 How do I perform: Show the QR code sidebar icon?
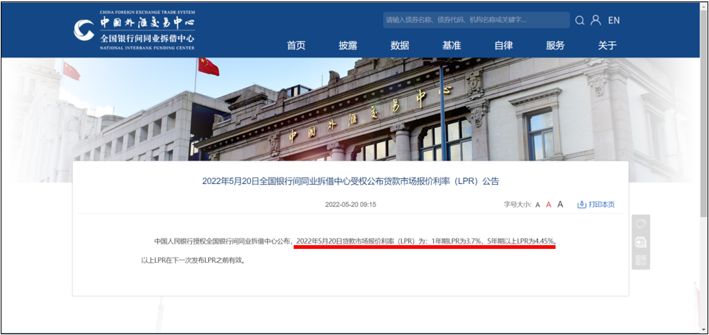coord(640,260)
